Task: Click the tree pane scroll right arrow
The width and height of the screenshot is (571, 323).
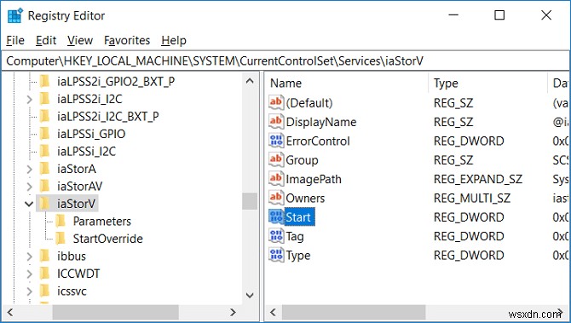Action: click(x=233, y=312)
